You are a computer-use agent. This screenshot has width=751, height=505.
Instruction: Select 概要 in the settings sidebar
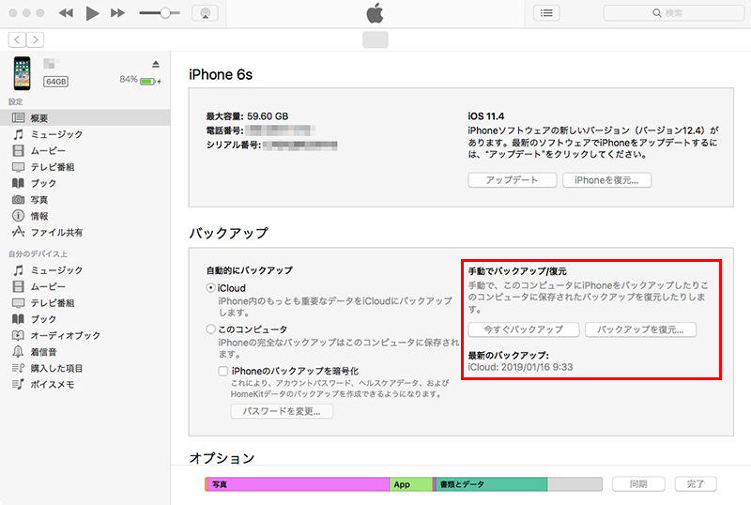click(x=84, y=118)
